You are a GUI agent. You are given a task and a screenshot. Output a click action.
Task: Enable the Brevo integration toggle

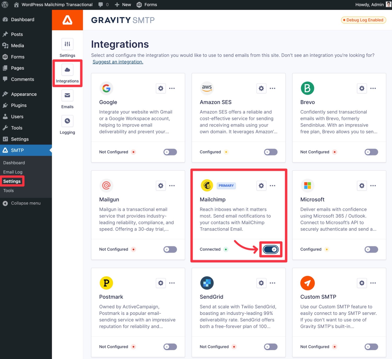[x=371, y=152]
